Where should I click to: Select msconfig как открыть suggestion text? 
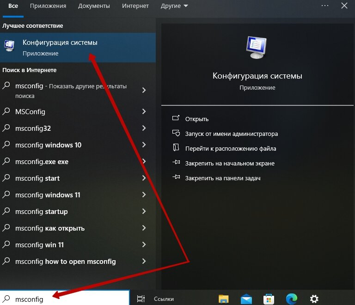50,228
